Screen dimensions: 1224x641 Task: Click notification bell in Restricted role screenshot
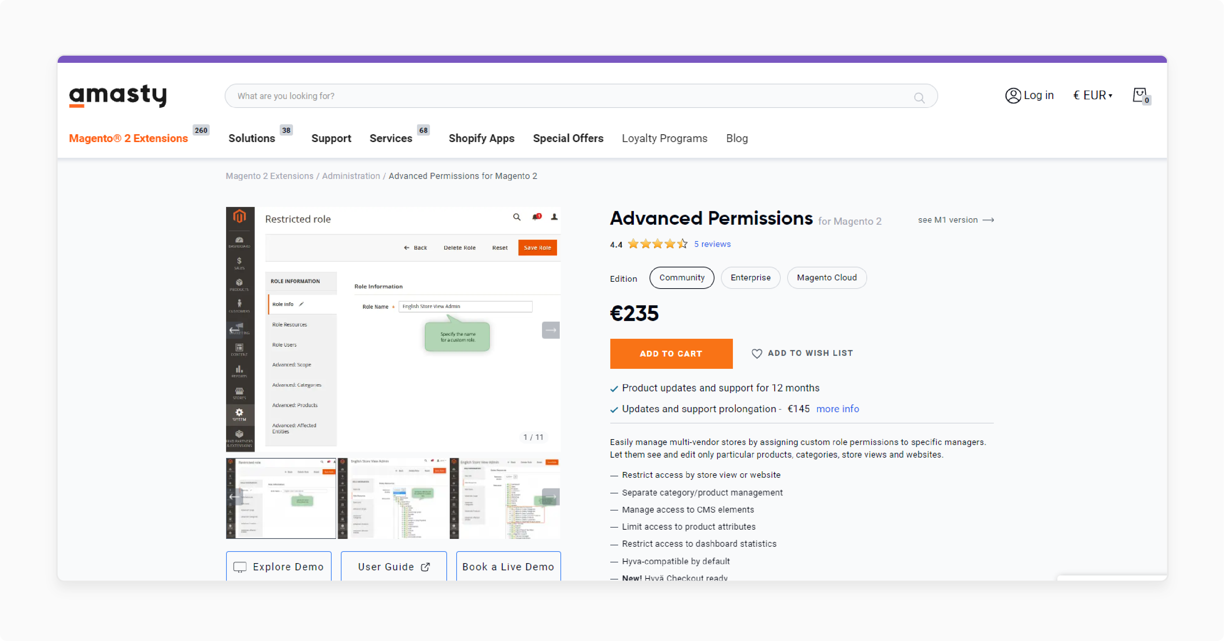tap(537, 217)
